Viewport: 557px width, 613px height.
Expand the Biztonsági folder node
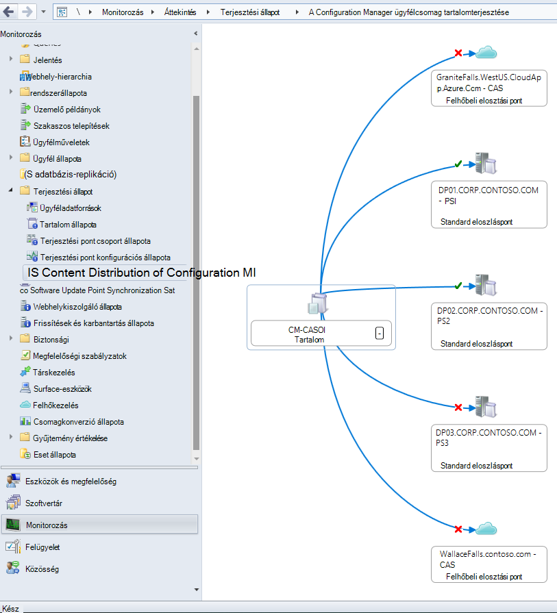[x=11, y=338]
